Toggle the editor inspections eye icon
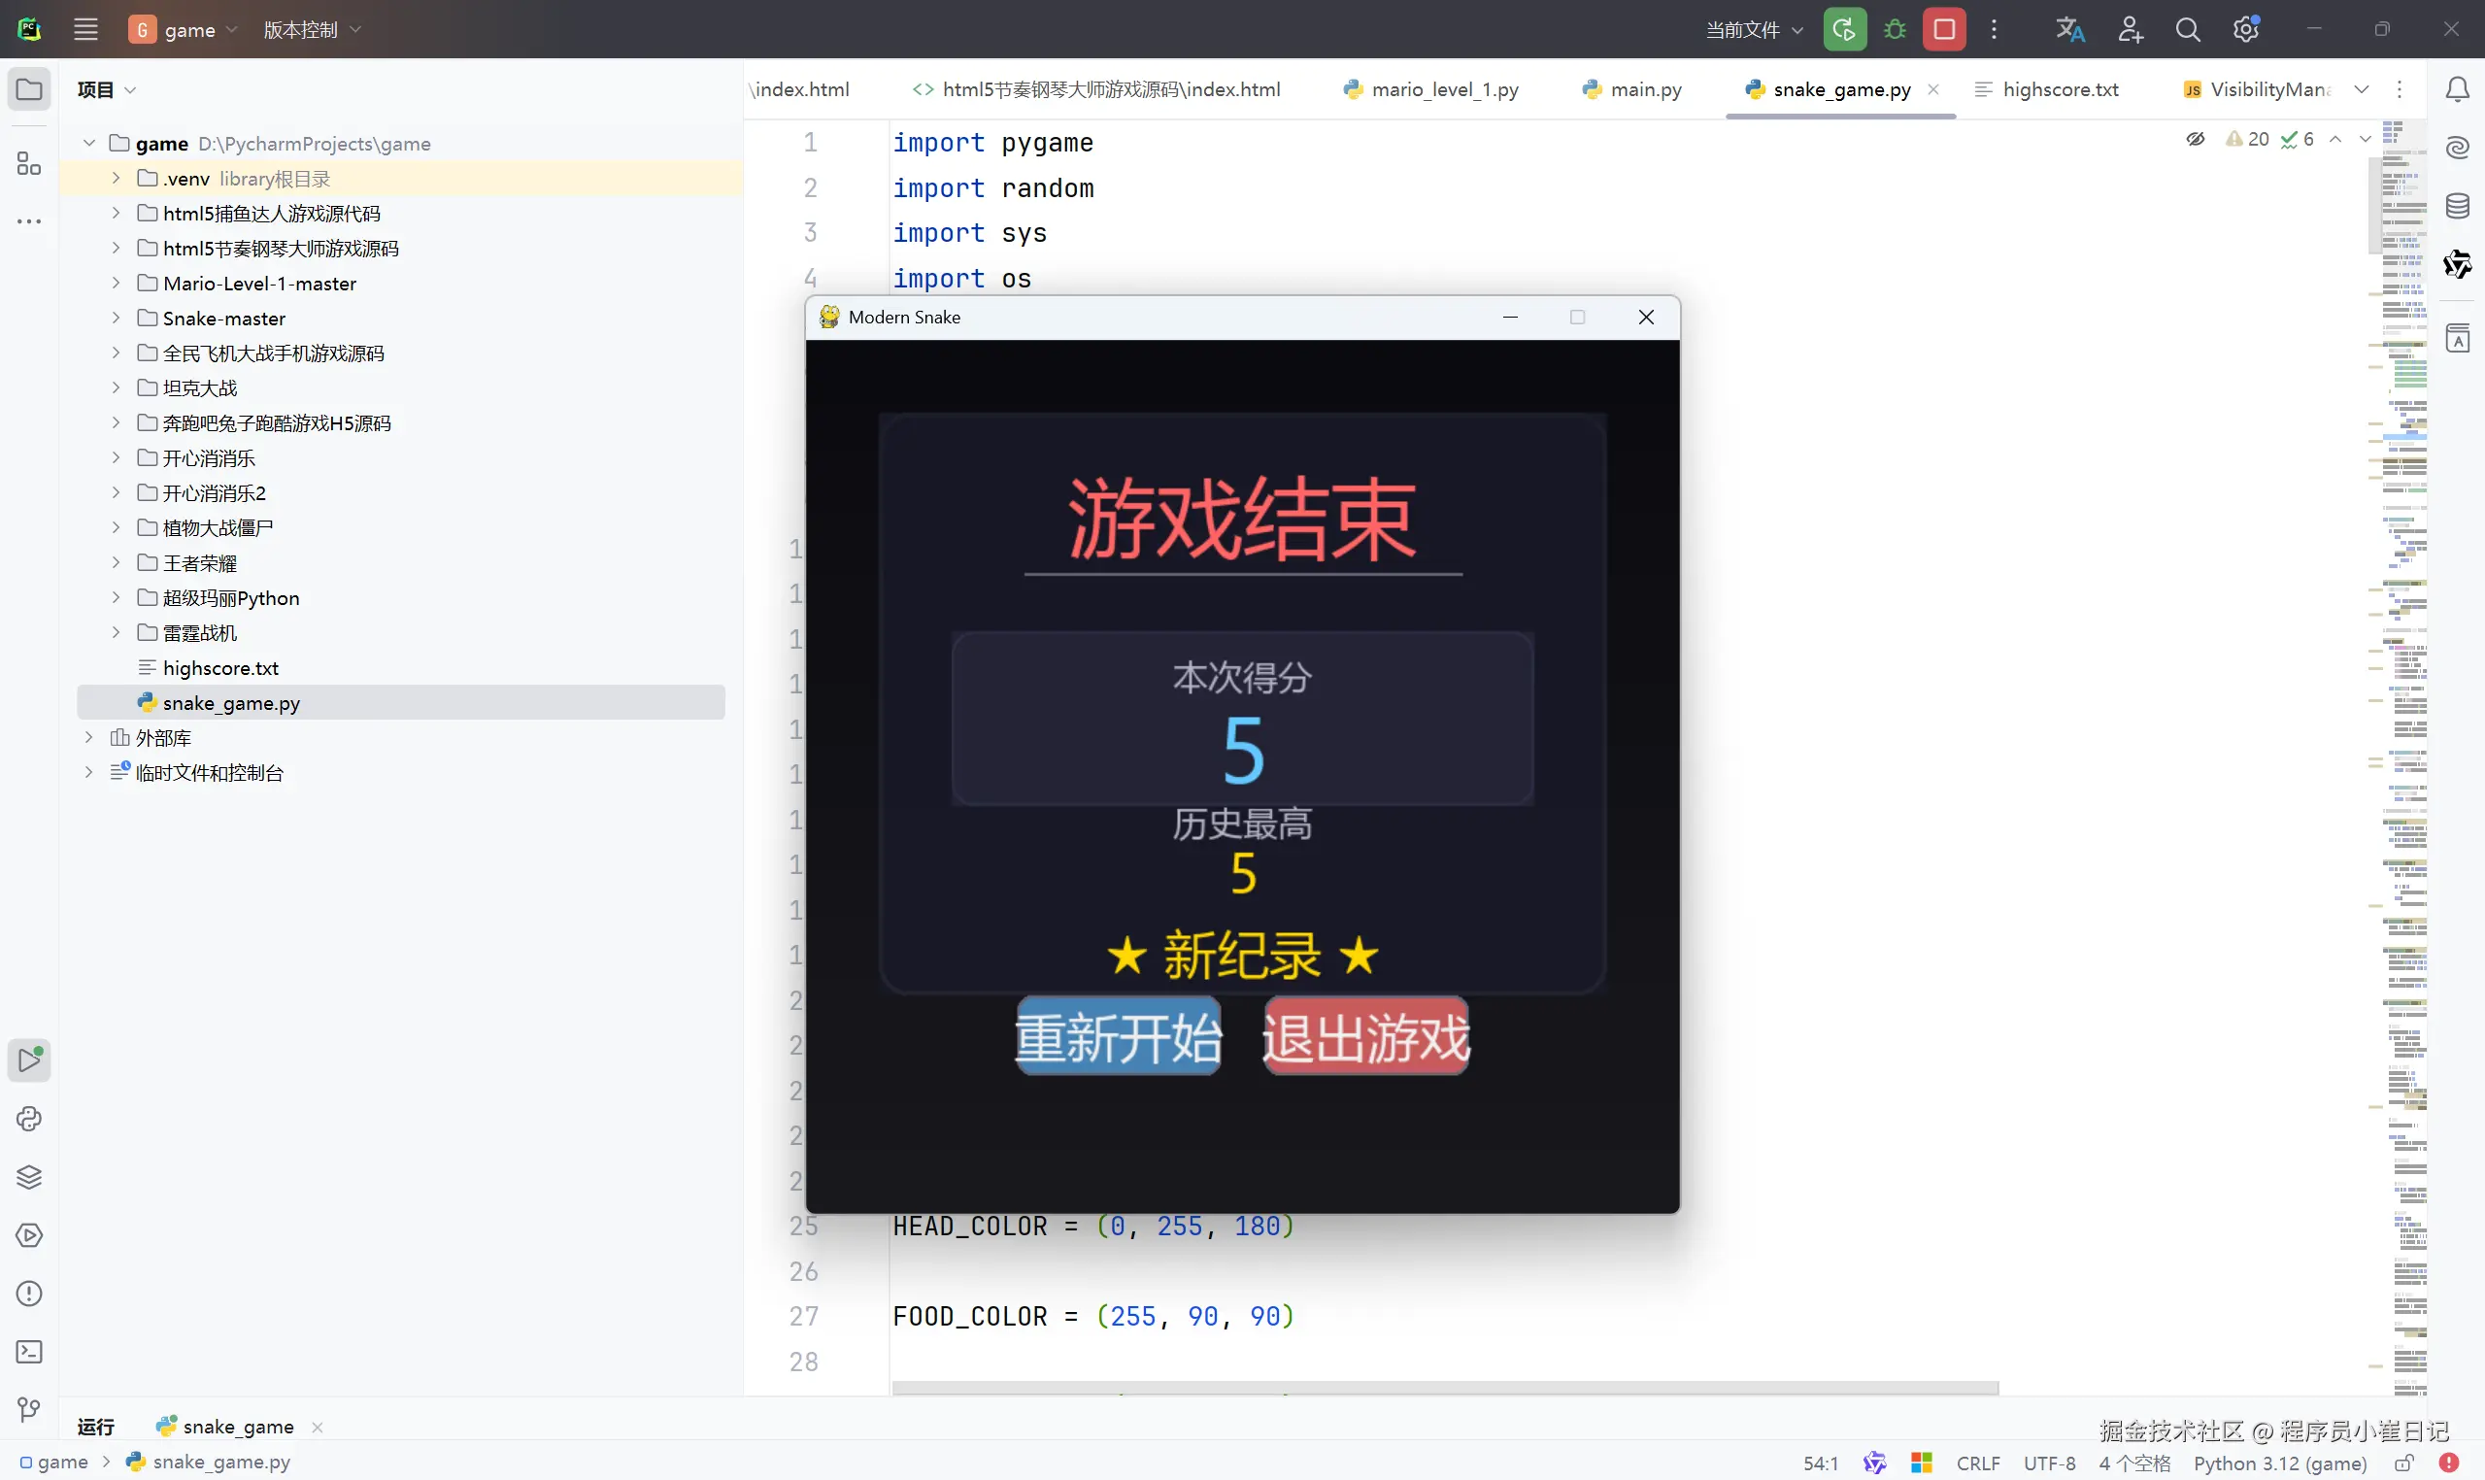 (x=2195, y=139)
